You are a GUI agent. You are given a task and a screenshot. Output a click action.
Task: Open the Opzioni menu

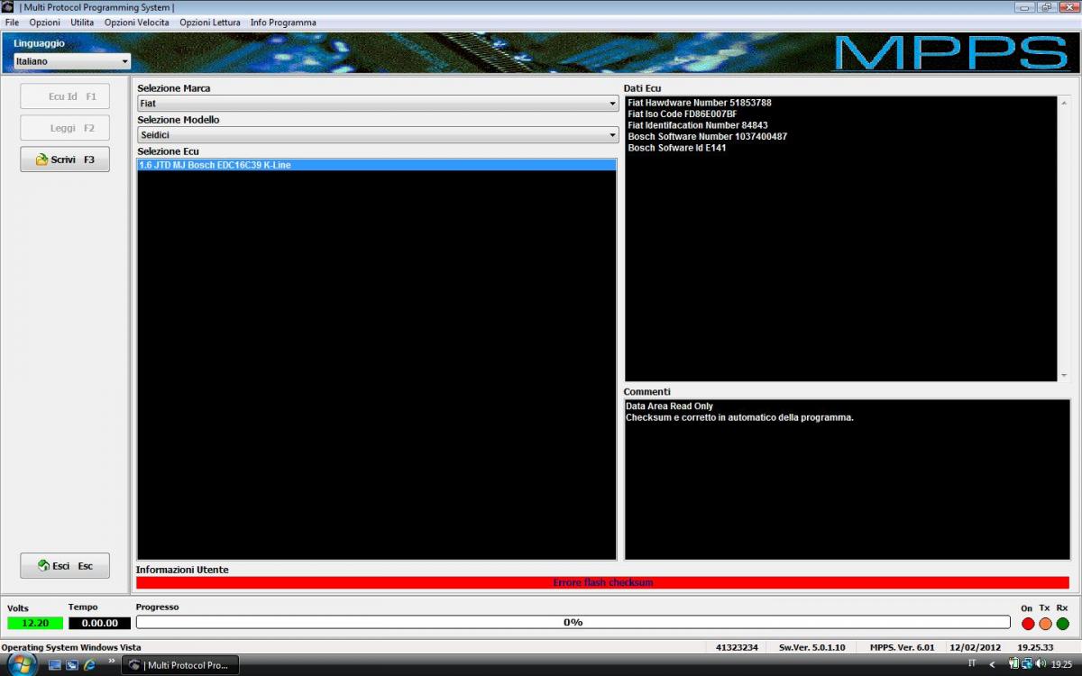pyautogui.click(x=45, y=22)
